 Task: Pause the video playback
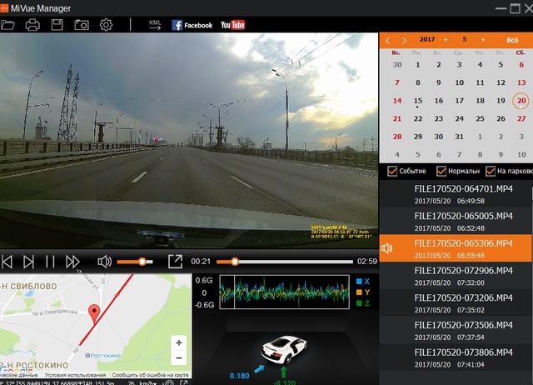pos(50,262)
